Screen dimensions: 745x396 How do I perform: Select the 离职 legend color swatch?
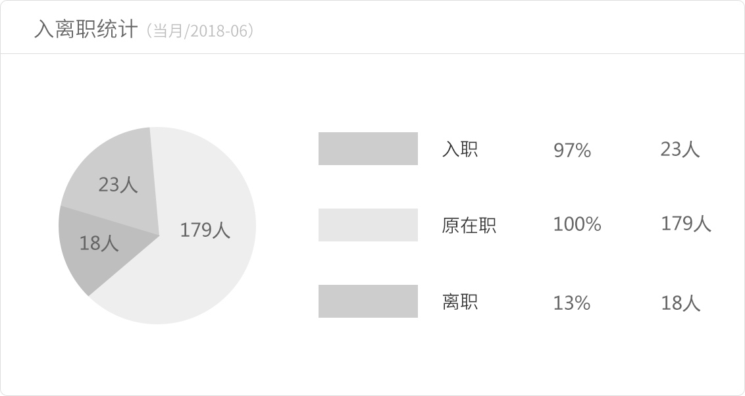368,301
